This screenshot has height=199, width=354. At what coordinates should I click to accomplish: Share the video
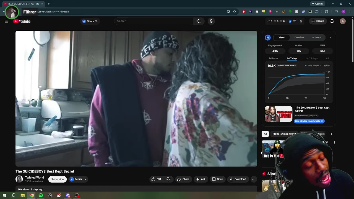pyautogui.click(x=183, y=179)
